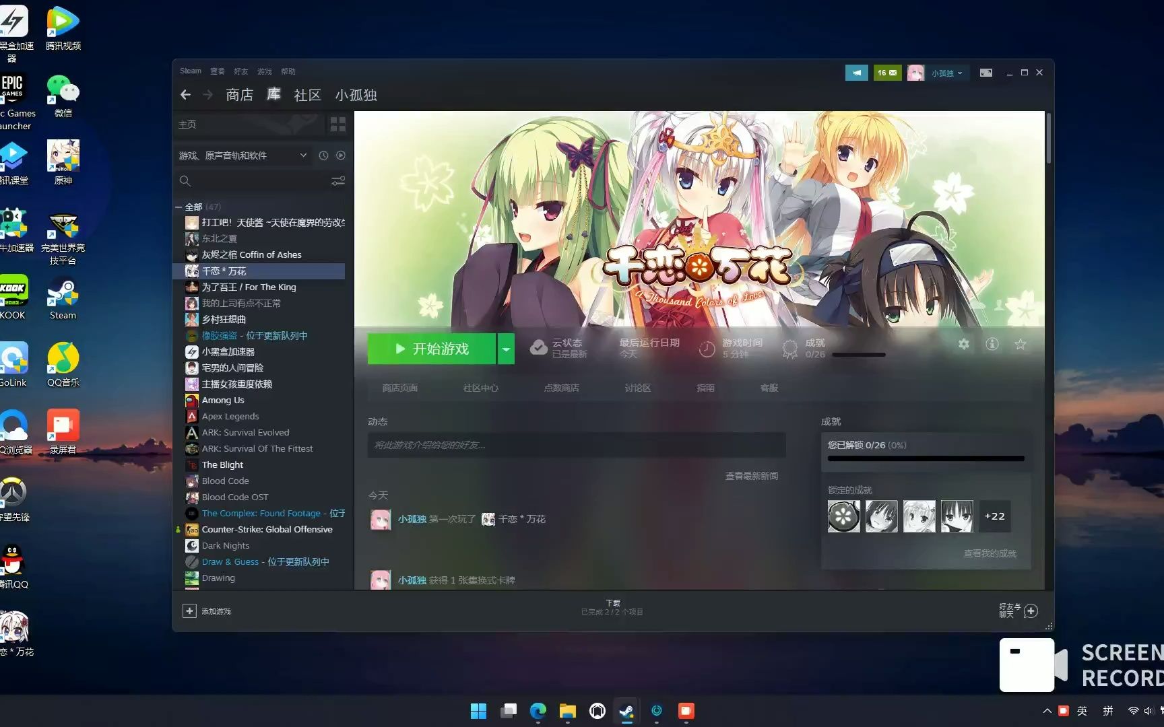
Task: Open the 点数商店 link
Action: pyautogui.click(x=561, y=388)
